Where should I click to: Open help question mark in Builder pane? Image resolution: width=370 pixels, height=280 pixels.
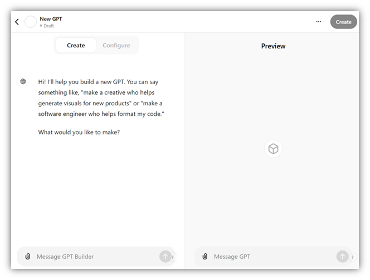pyautogui.click(x=173, y=258)
